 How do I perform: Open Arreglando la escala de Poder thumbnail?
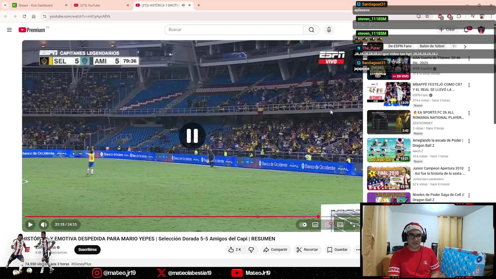tap(389, 150)
